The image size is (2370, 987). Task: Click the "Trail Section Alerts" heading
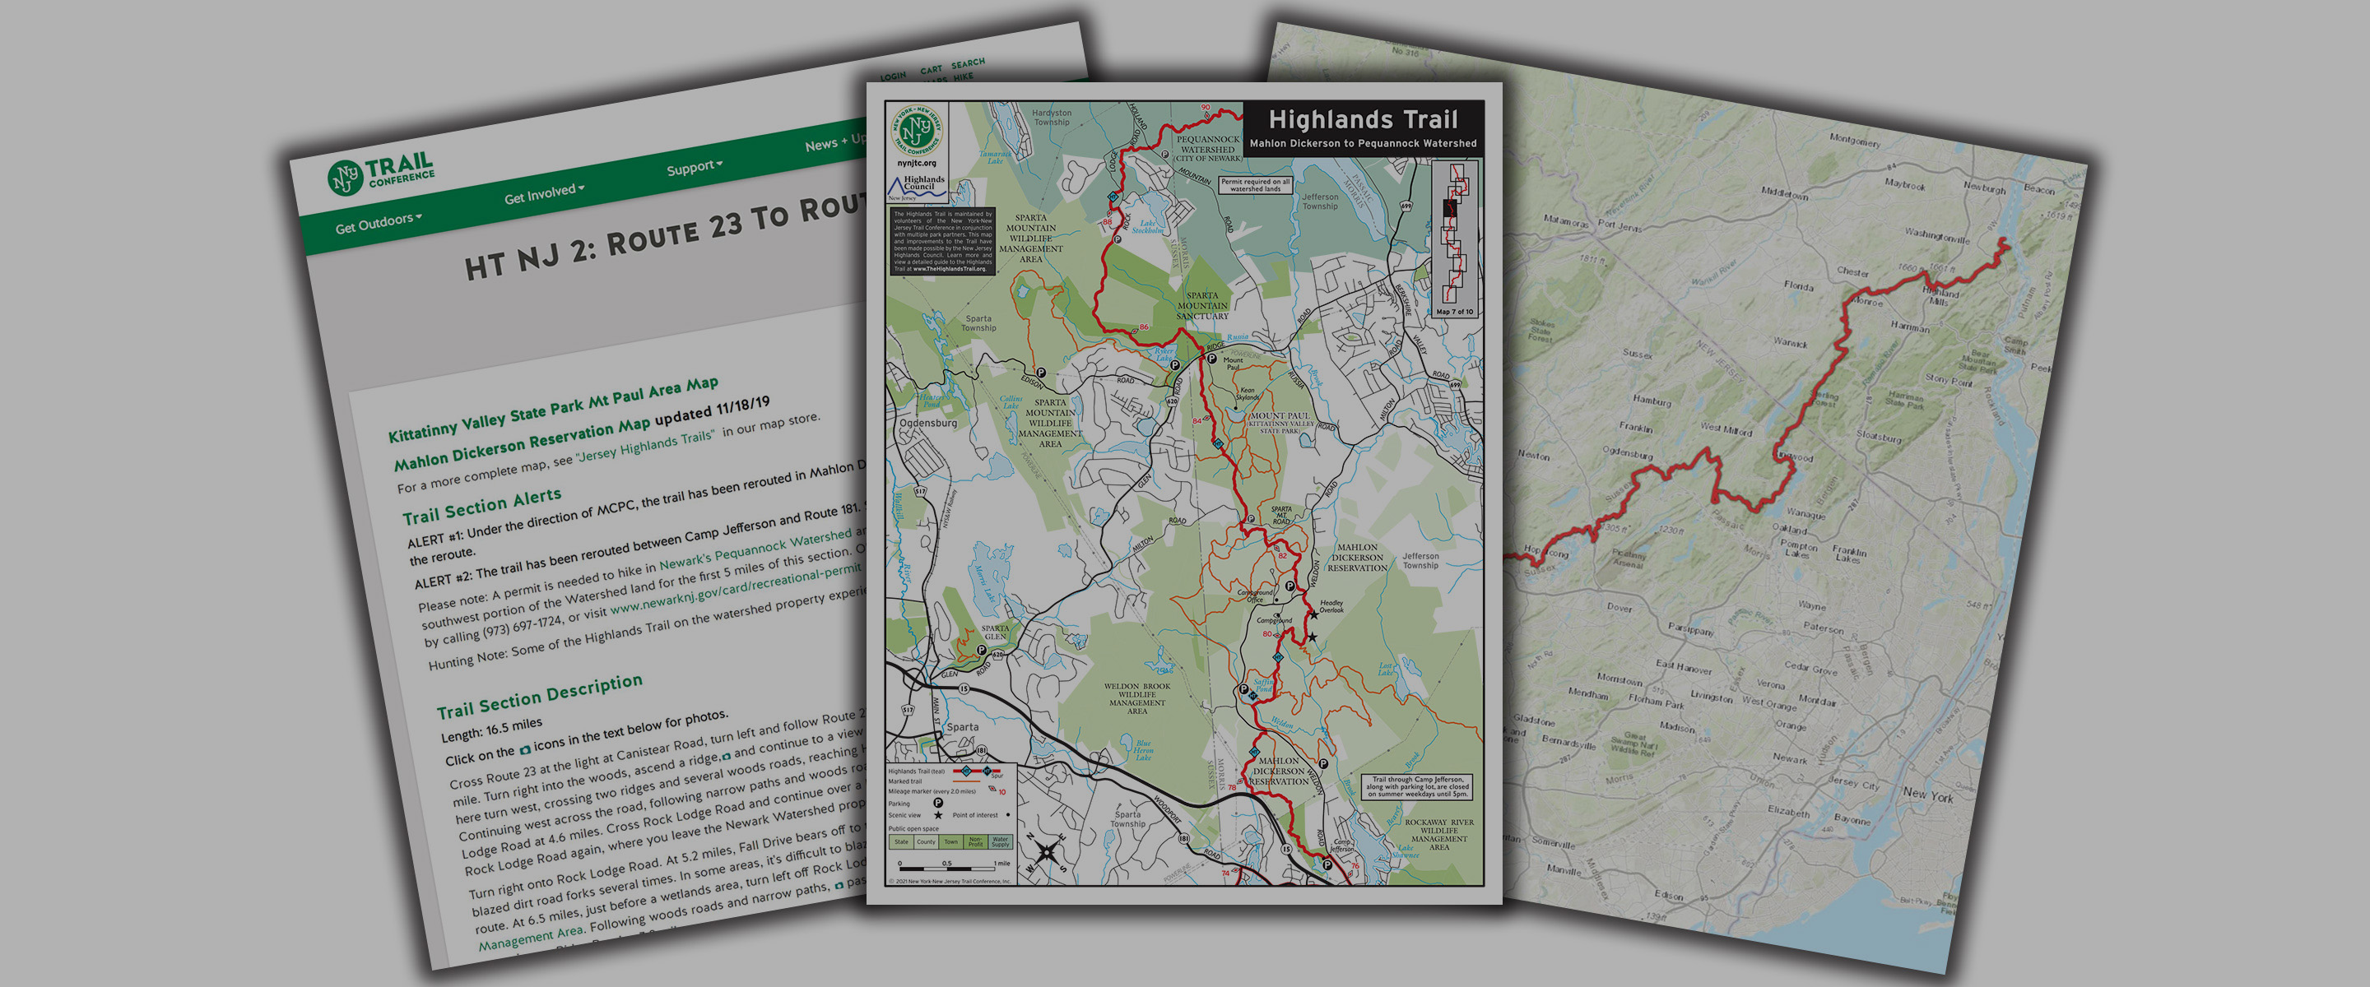481,505
